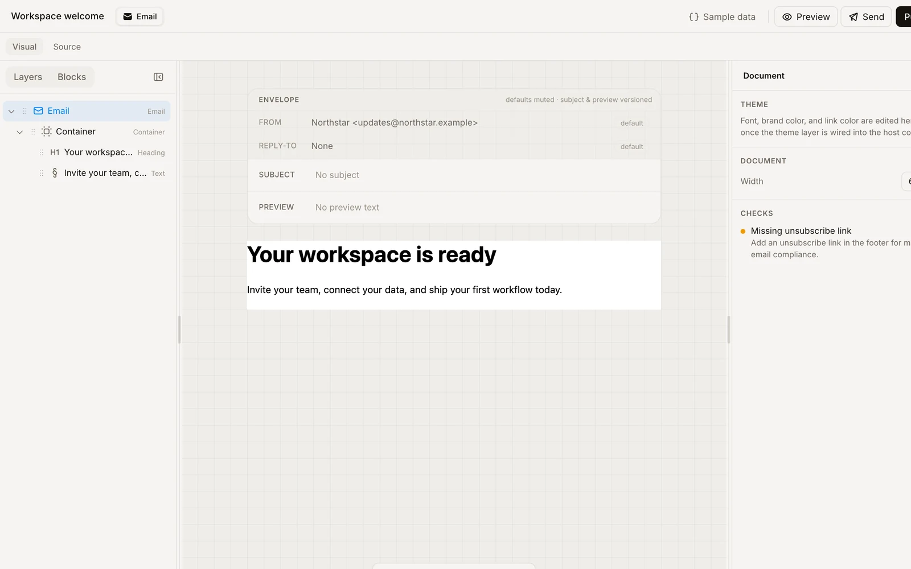The width and height of the screenshot is (911, 569).
Task: Click the Preview button
Action: tap(806, 17)
